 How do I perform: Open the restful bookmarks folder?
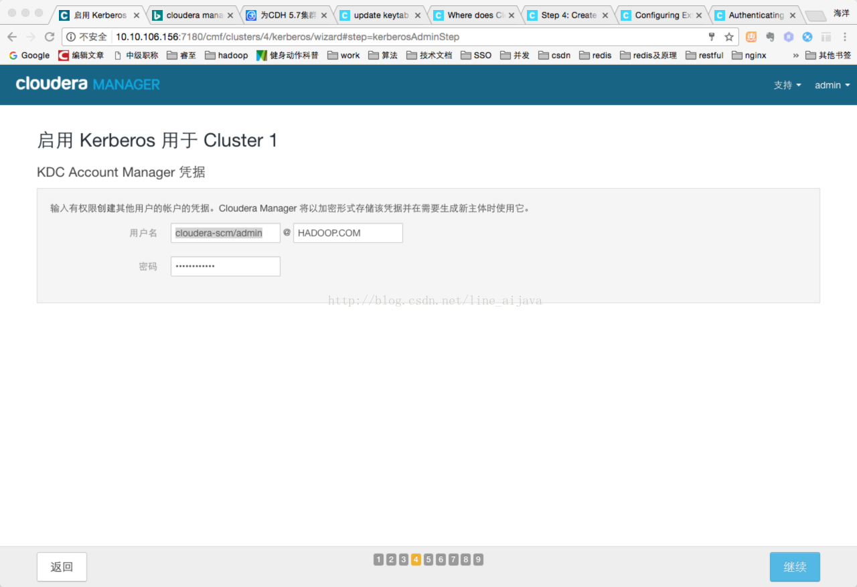[x=705, y=56]
